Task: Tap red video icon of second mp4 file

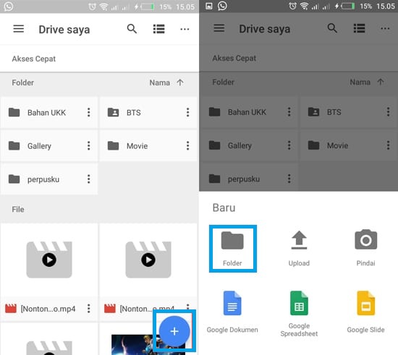Action: point(110,308)
